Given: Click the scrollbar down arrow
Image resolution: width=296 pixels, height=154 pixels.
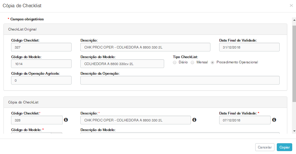Looking at the screenshot, I should (294, 131).
